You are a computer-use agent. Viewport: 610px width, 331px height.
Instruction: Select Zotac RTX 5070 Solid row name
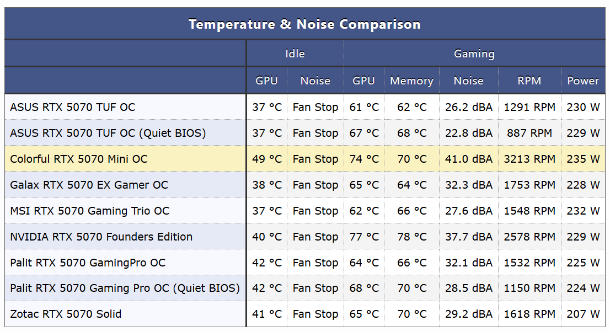[66, 314]
